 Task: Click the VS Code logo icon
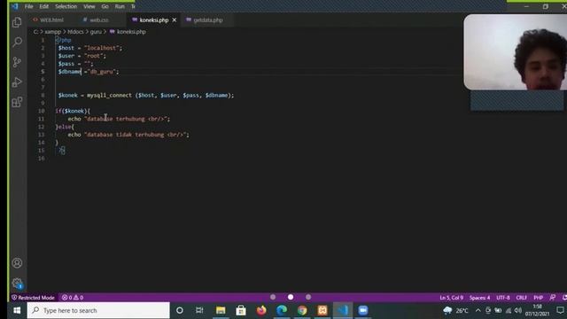[15, 6]
